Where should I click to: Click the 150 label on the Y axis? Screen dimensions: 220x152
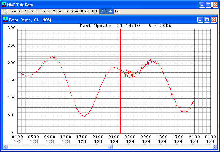tap(12, 80)
